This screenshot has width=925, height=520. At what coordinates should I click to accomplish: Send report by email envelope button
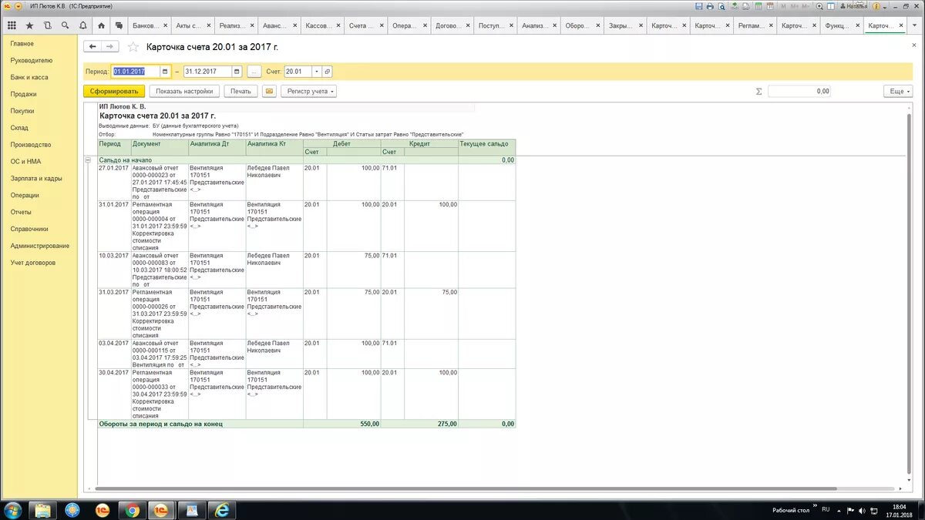pyautogui.click(x=269, y=91)
